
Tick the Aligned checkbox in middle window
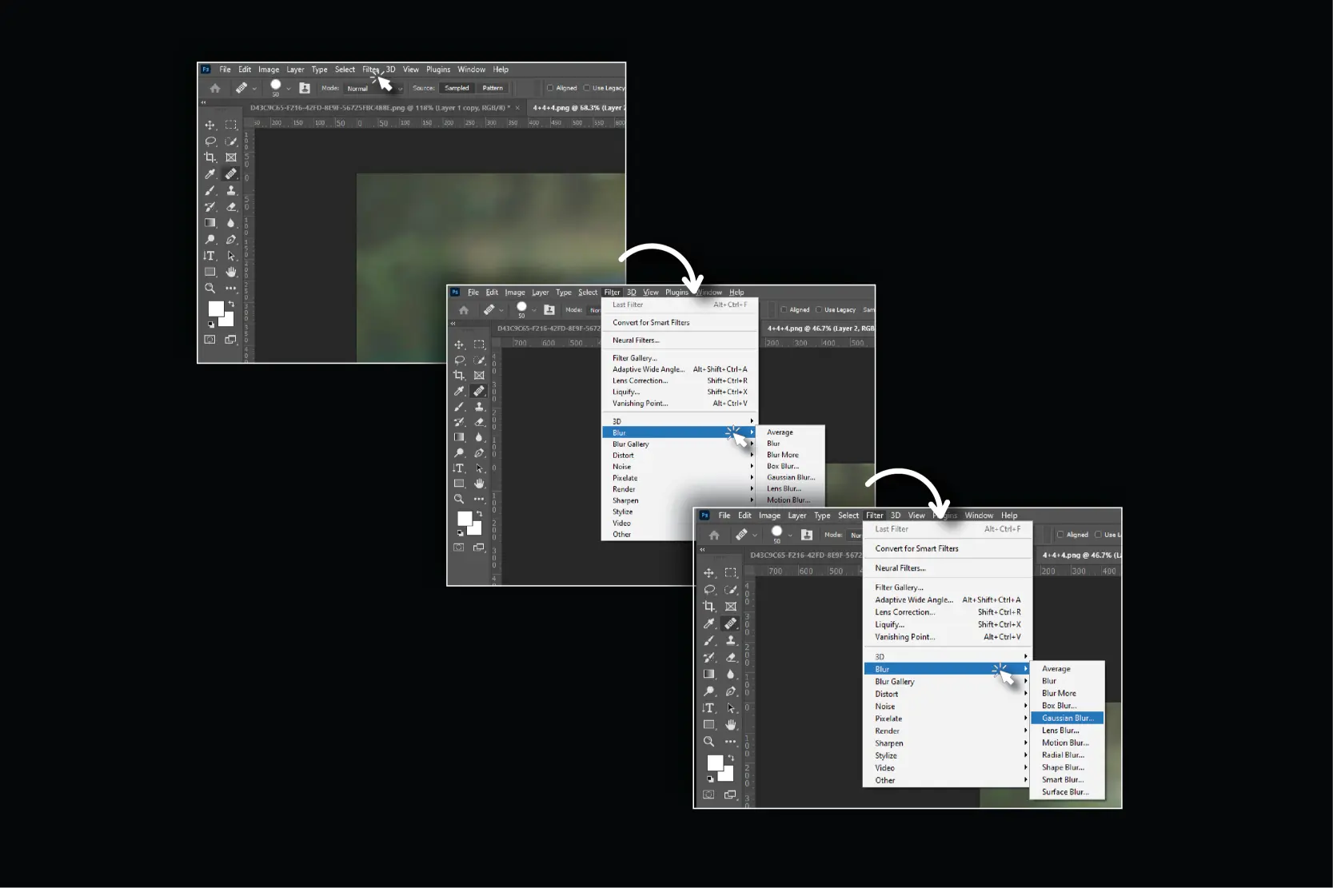[x=784, y=309]
